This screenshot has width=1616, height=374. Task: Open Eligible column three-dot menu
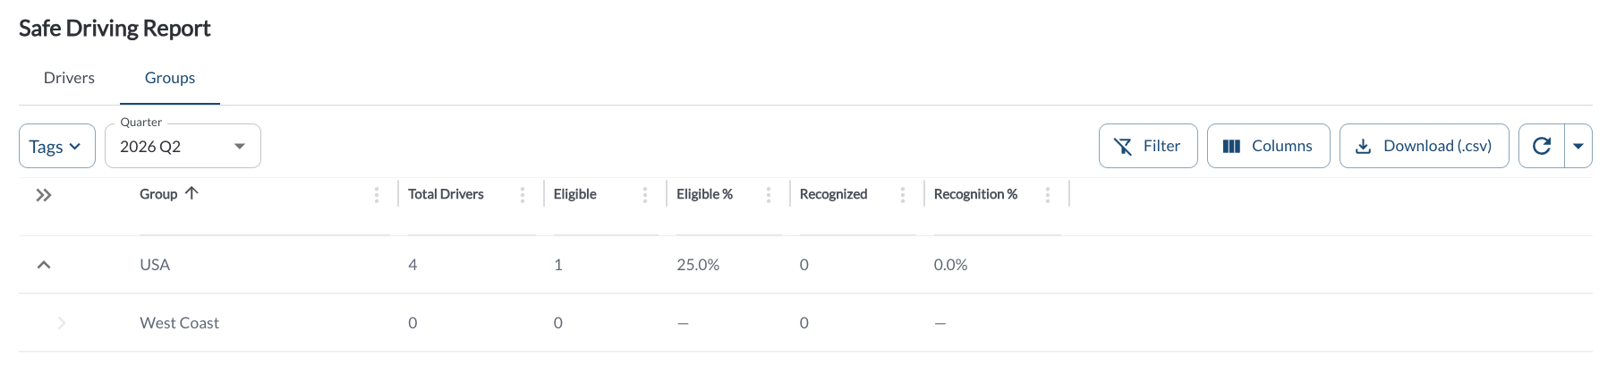645,194
